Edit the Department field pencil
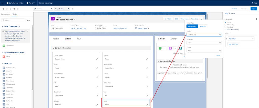The height and width of the screenshot is (108, 259). 97,96
